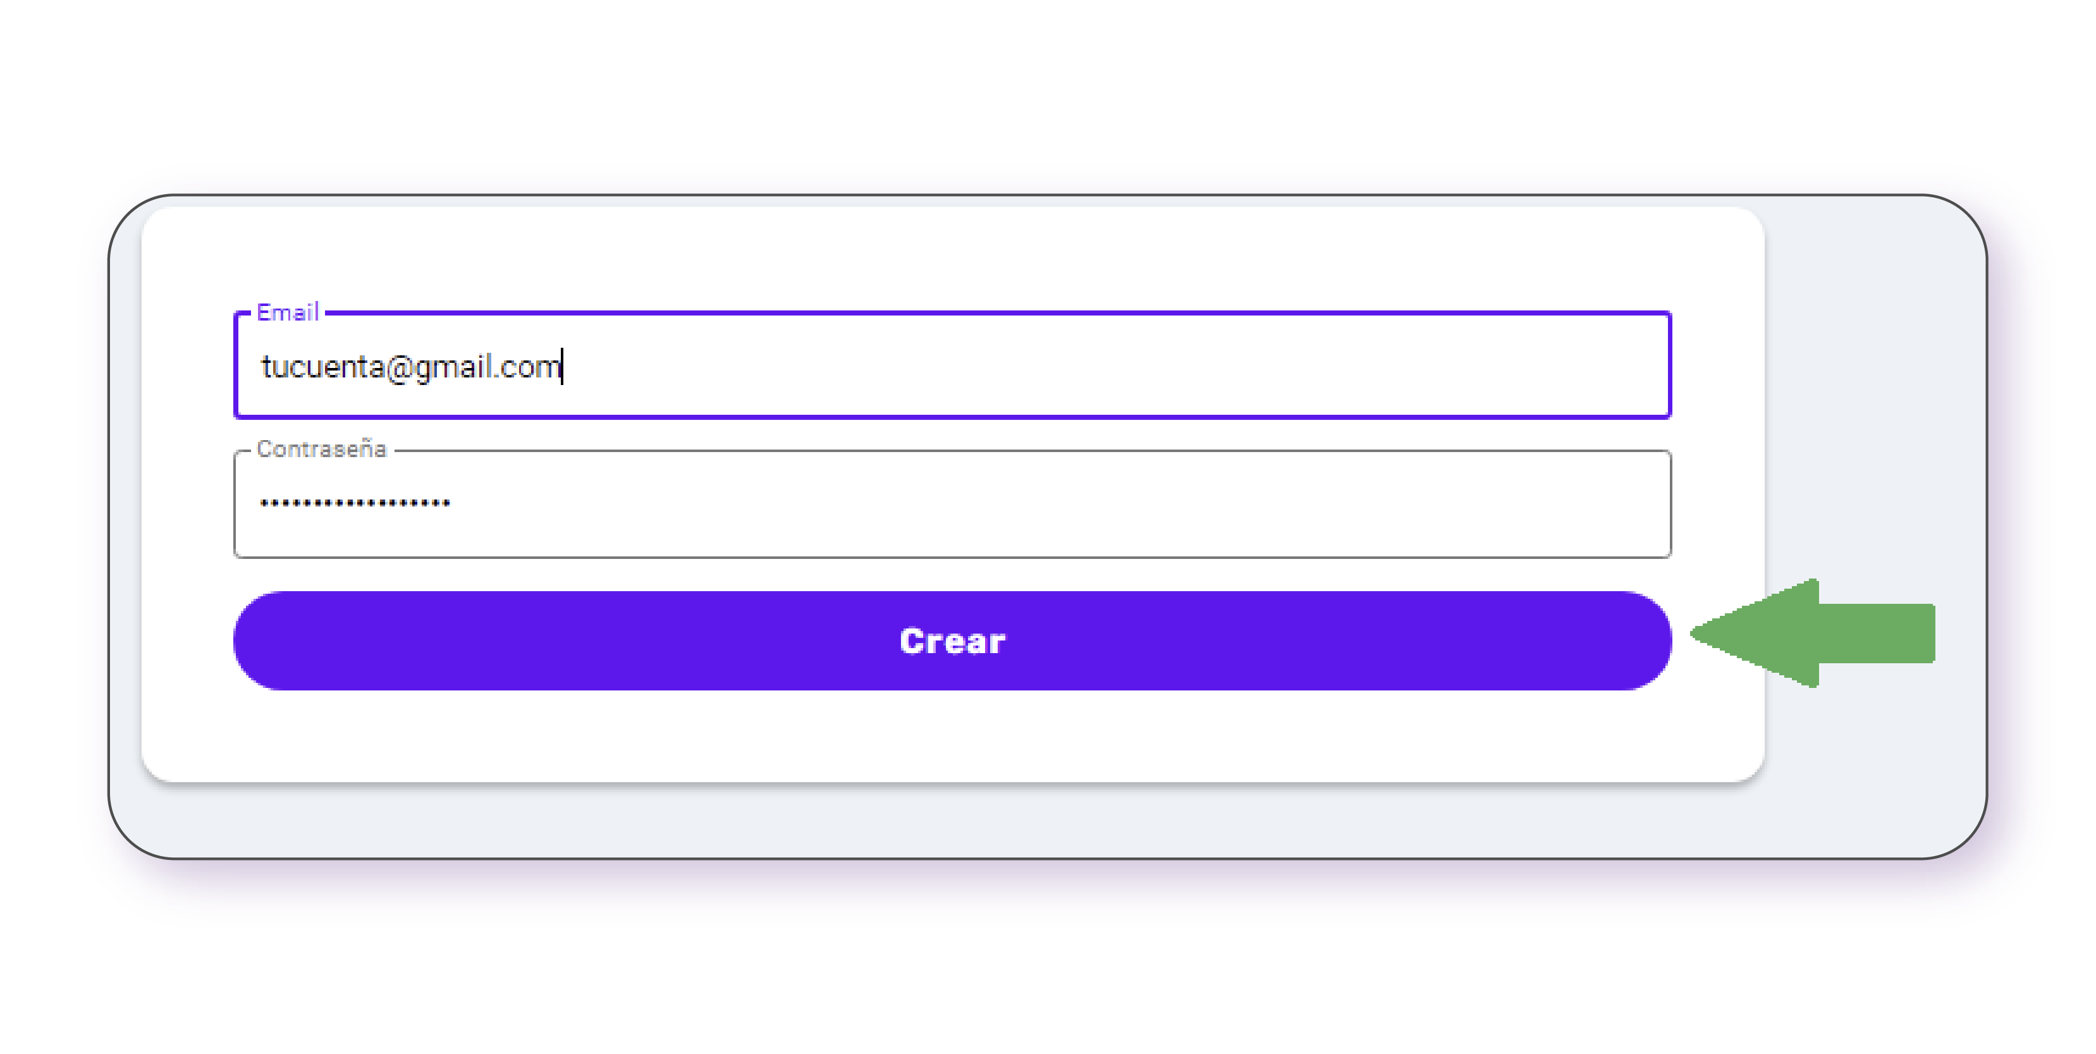2096x1054 pixels.
Task: Click the @ symbol in the email address
Action: 400,368
